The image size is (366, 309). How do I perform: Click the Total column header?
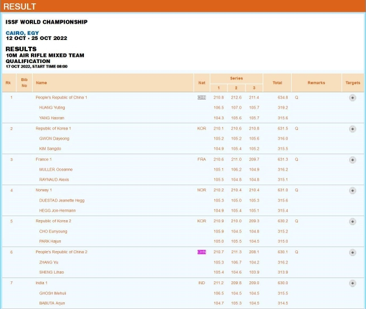pyautogui.click(x=277, y=83)
